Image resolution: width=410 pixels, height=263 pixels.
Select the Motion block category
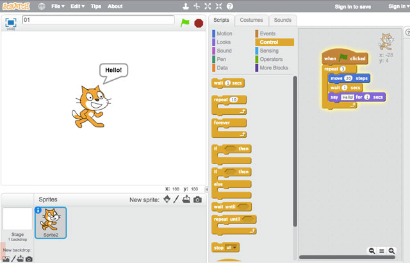(x=222, y=33)
